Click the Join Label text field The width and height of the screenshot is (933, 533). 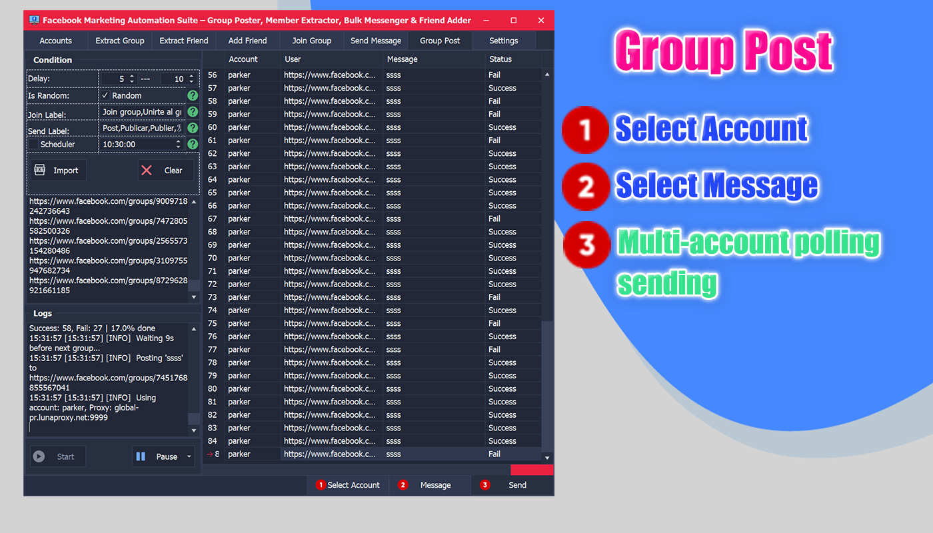(143, 112)
